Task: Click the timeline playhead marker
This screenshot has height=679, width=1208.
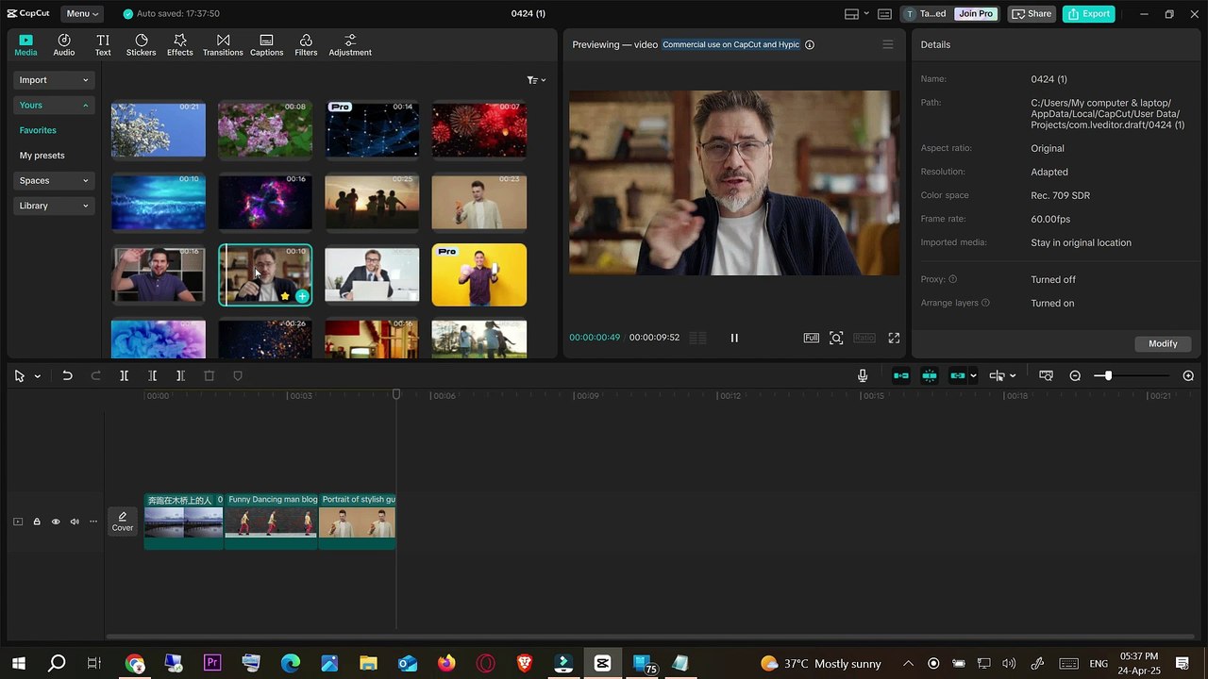Action: [x=396, y=394]
